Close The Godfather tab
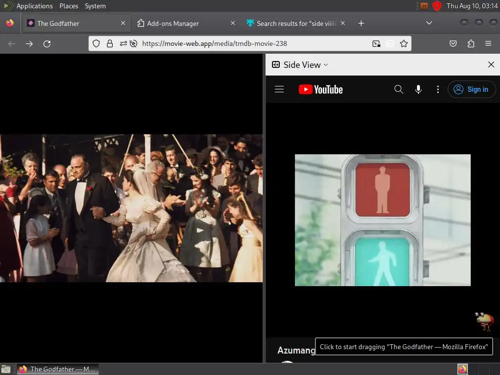This screenshot has height=375, width=500. pos(123,23)
